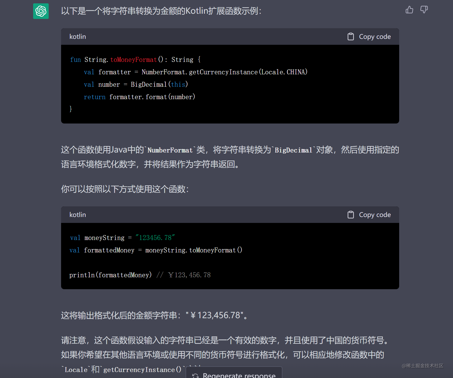Click the 'return formatter.format(number)' line
Image resolution: width=453 pixels, height=378 pixels.
point(140,97)
